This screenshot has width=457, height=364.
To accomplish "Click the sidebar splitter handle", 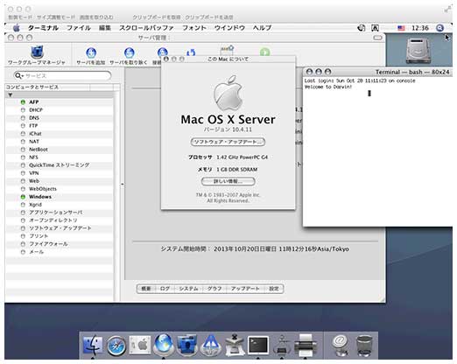I will click(123, 185).
